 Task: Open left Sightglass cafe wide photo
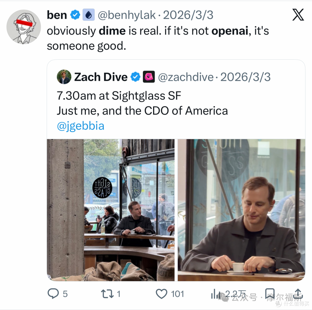(111, 210)
